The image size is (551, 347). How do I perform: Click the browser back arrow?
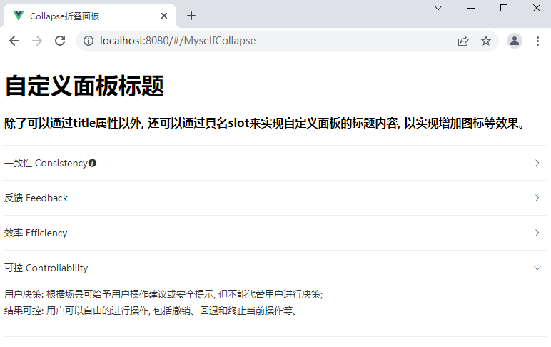[14, 41]
